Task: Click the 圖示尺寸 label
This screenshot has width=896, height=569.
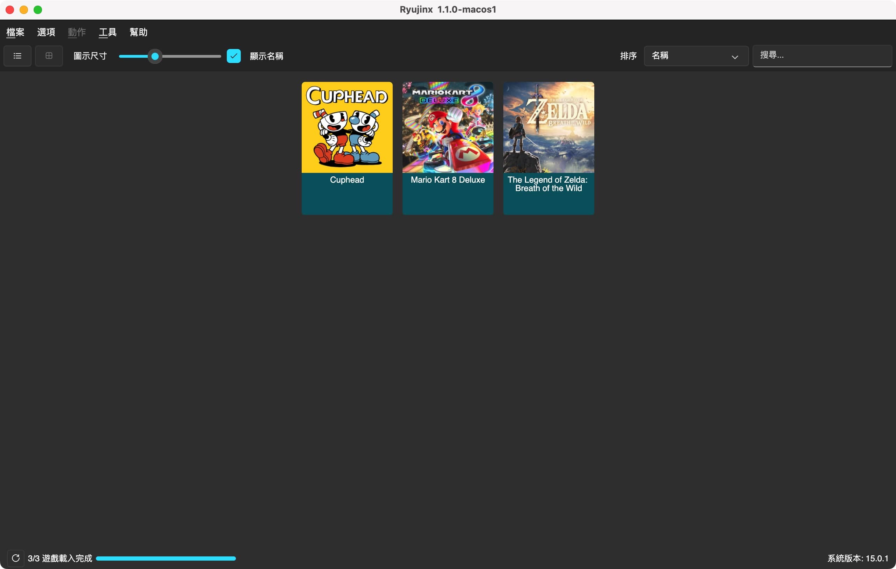Action: click(90, 56)
